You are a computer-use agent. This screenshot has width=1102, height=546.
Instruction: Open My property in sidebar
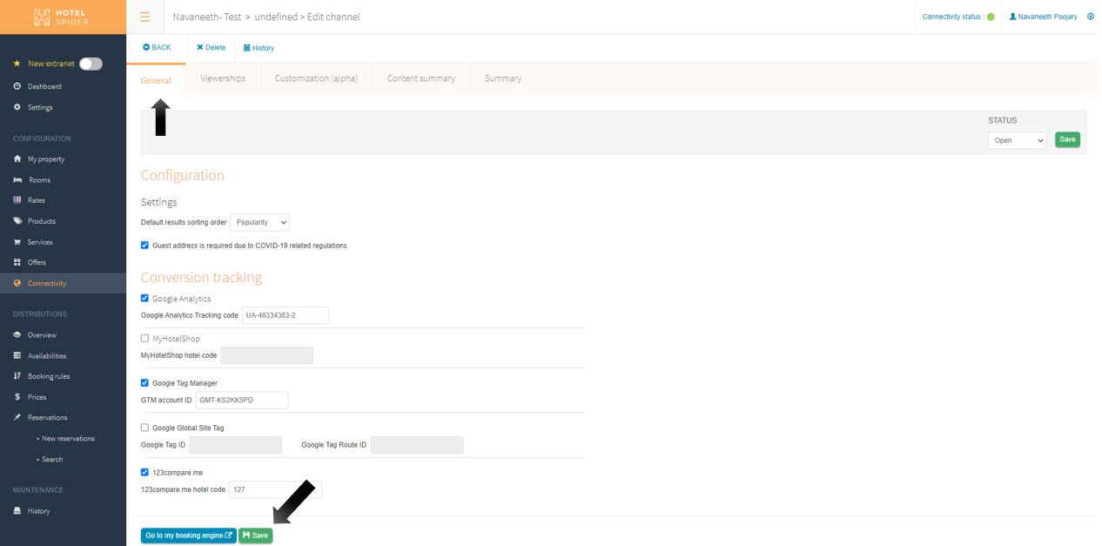click(45, 159)
